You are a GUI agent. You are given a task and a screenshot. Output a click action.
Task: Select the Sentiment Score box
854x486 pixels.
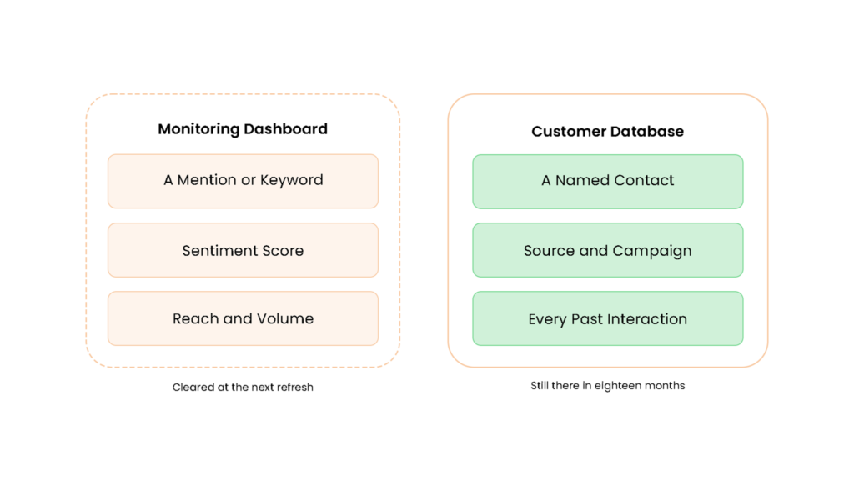click(243, 250)
